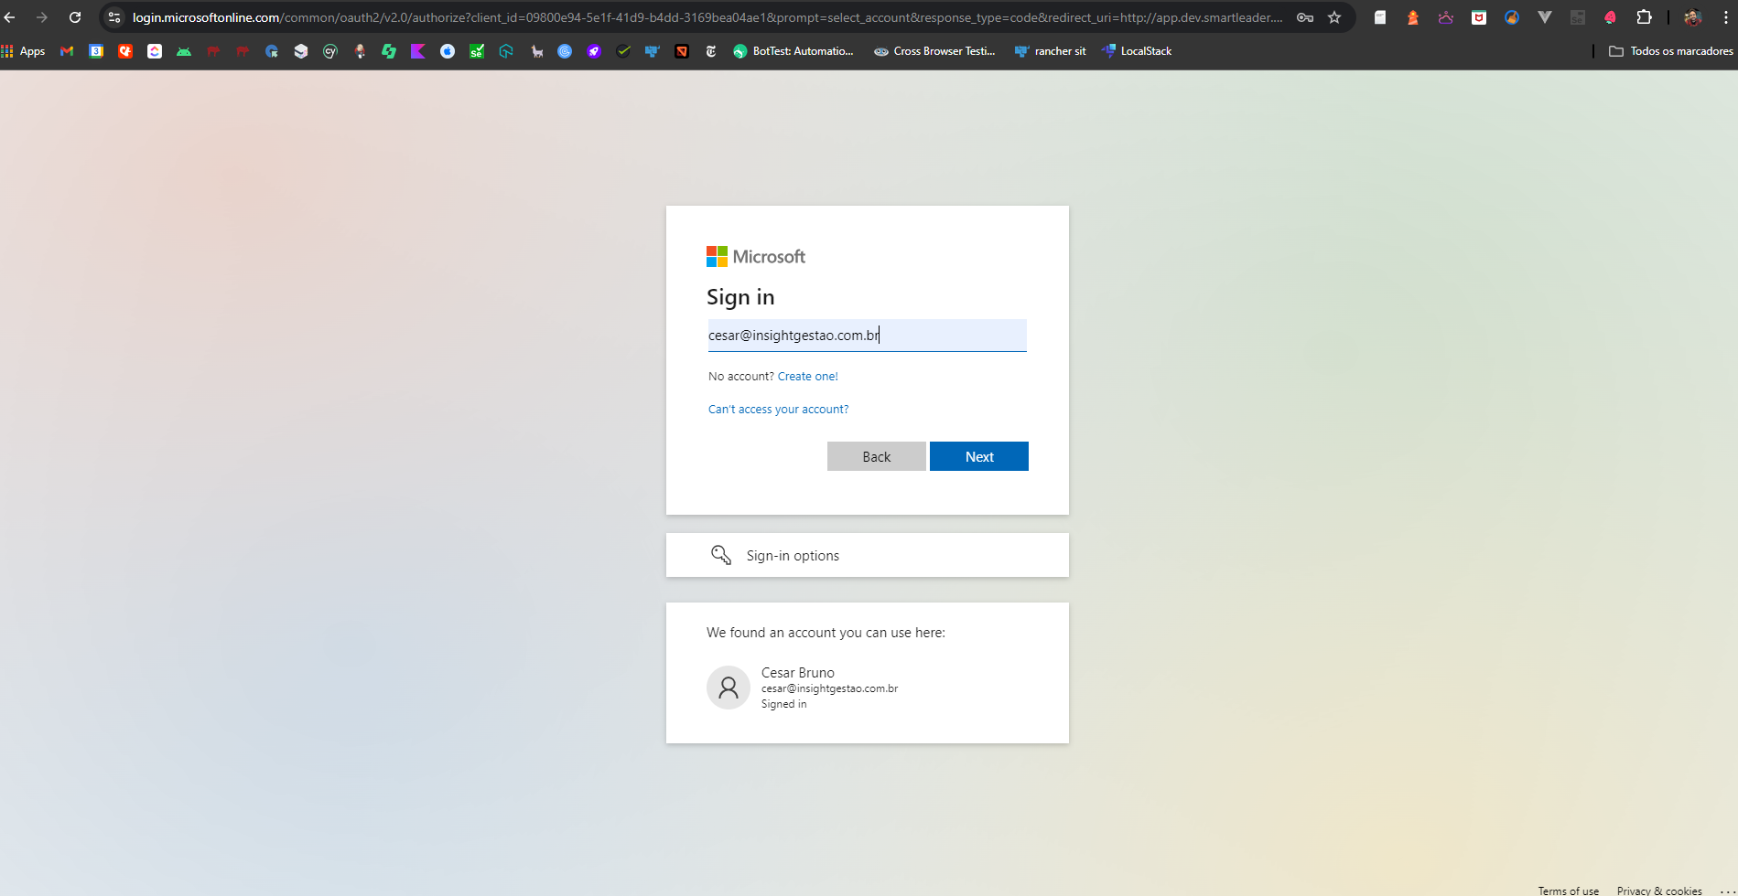Viewport: 1738px width, 896px height.
Task: Click the address bar URL
Action: click(707, 17)
